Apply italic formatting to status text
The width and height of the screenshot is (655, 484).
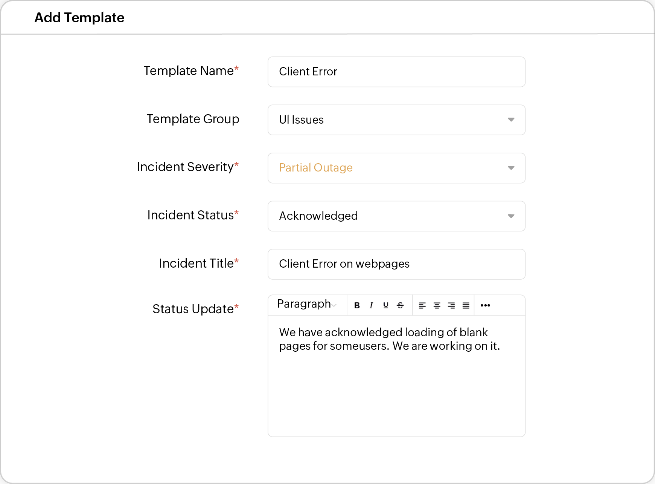371,305
